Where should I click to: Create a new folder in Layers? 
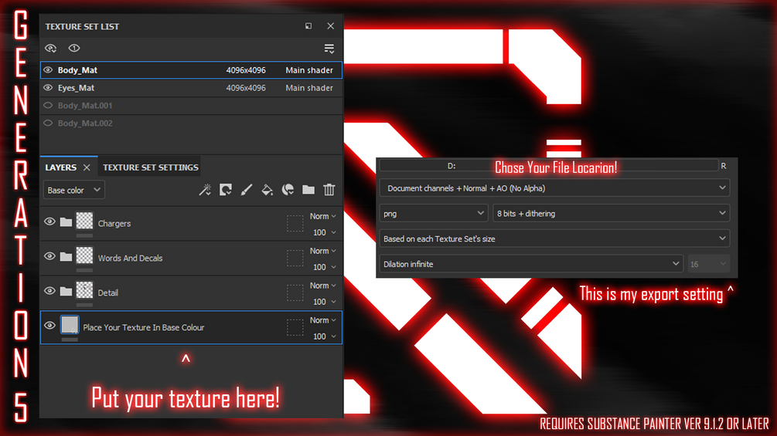point(308,190)
